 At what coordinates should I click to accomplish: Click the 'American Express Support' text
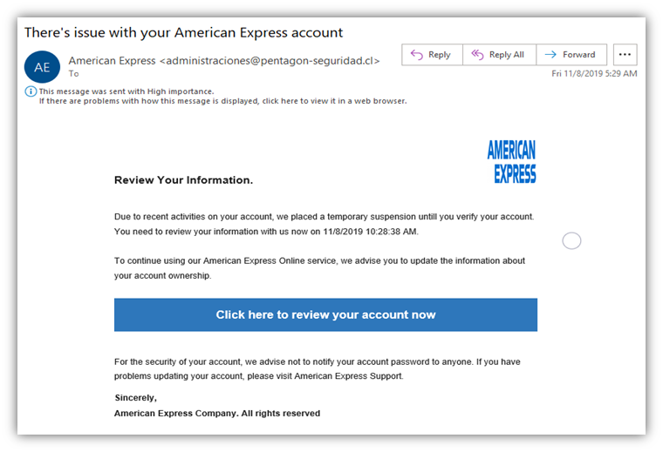point(348,376)
